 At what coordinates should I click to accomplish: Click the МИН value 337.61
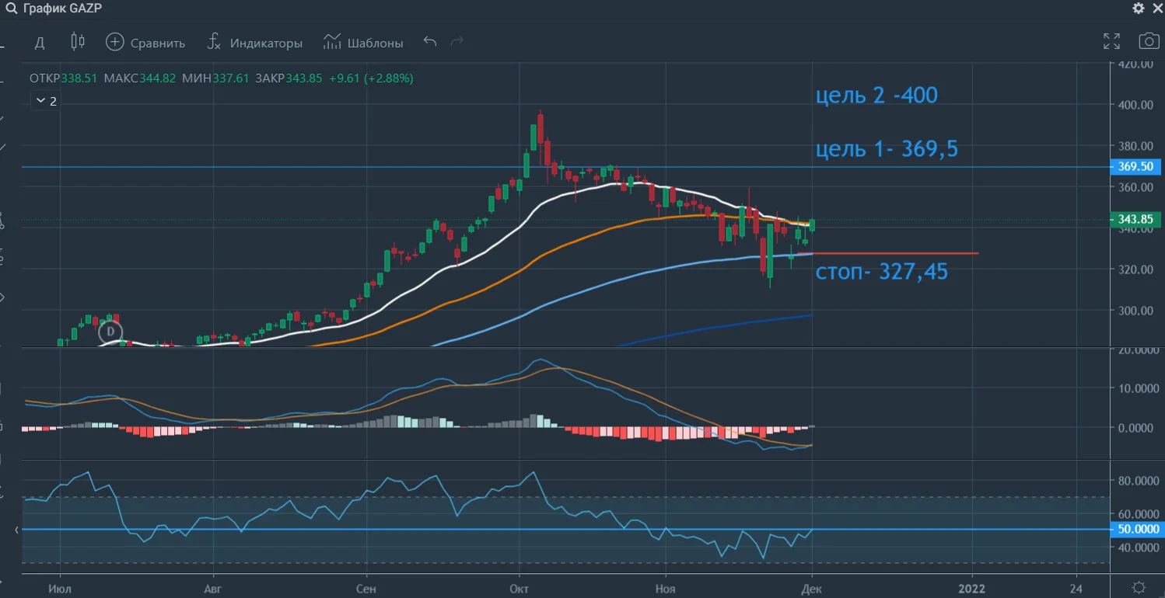(231, 78)
